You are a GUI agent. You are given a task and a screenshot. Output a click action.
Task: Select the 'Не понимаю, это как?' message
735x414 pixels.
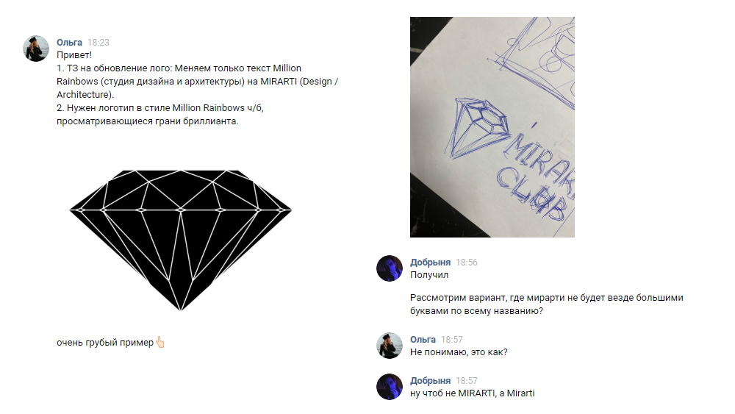(x=459, y=352)
